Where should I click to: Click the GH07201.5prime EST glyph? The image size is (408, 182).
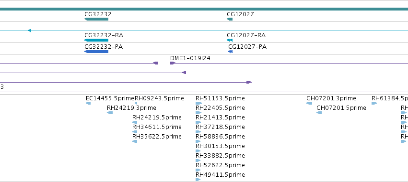[x=319, y=113]
